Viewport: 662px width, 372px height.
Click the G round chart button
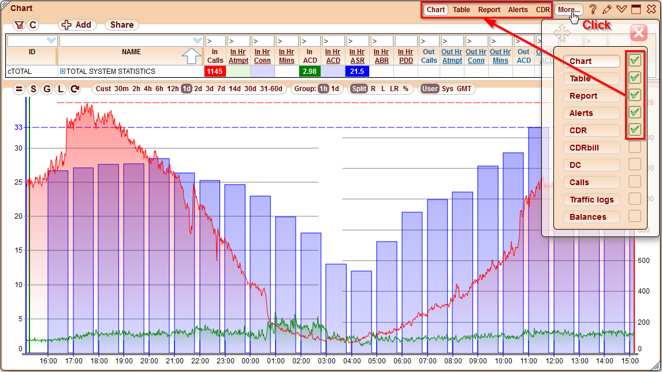click(47, 89)
